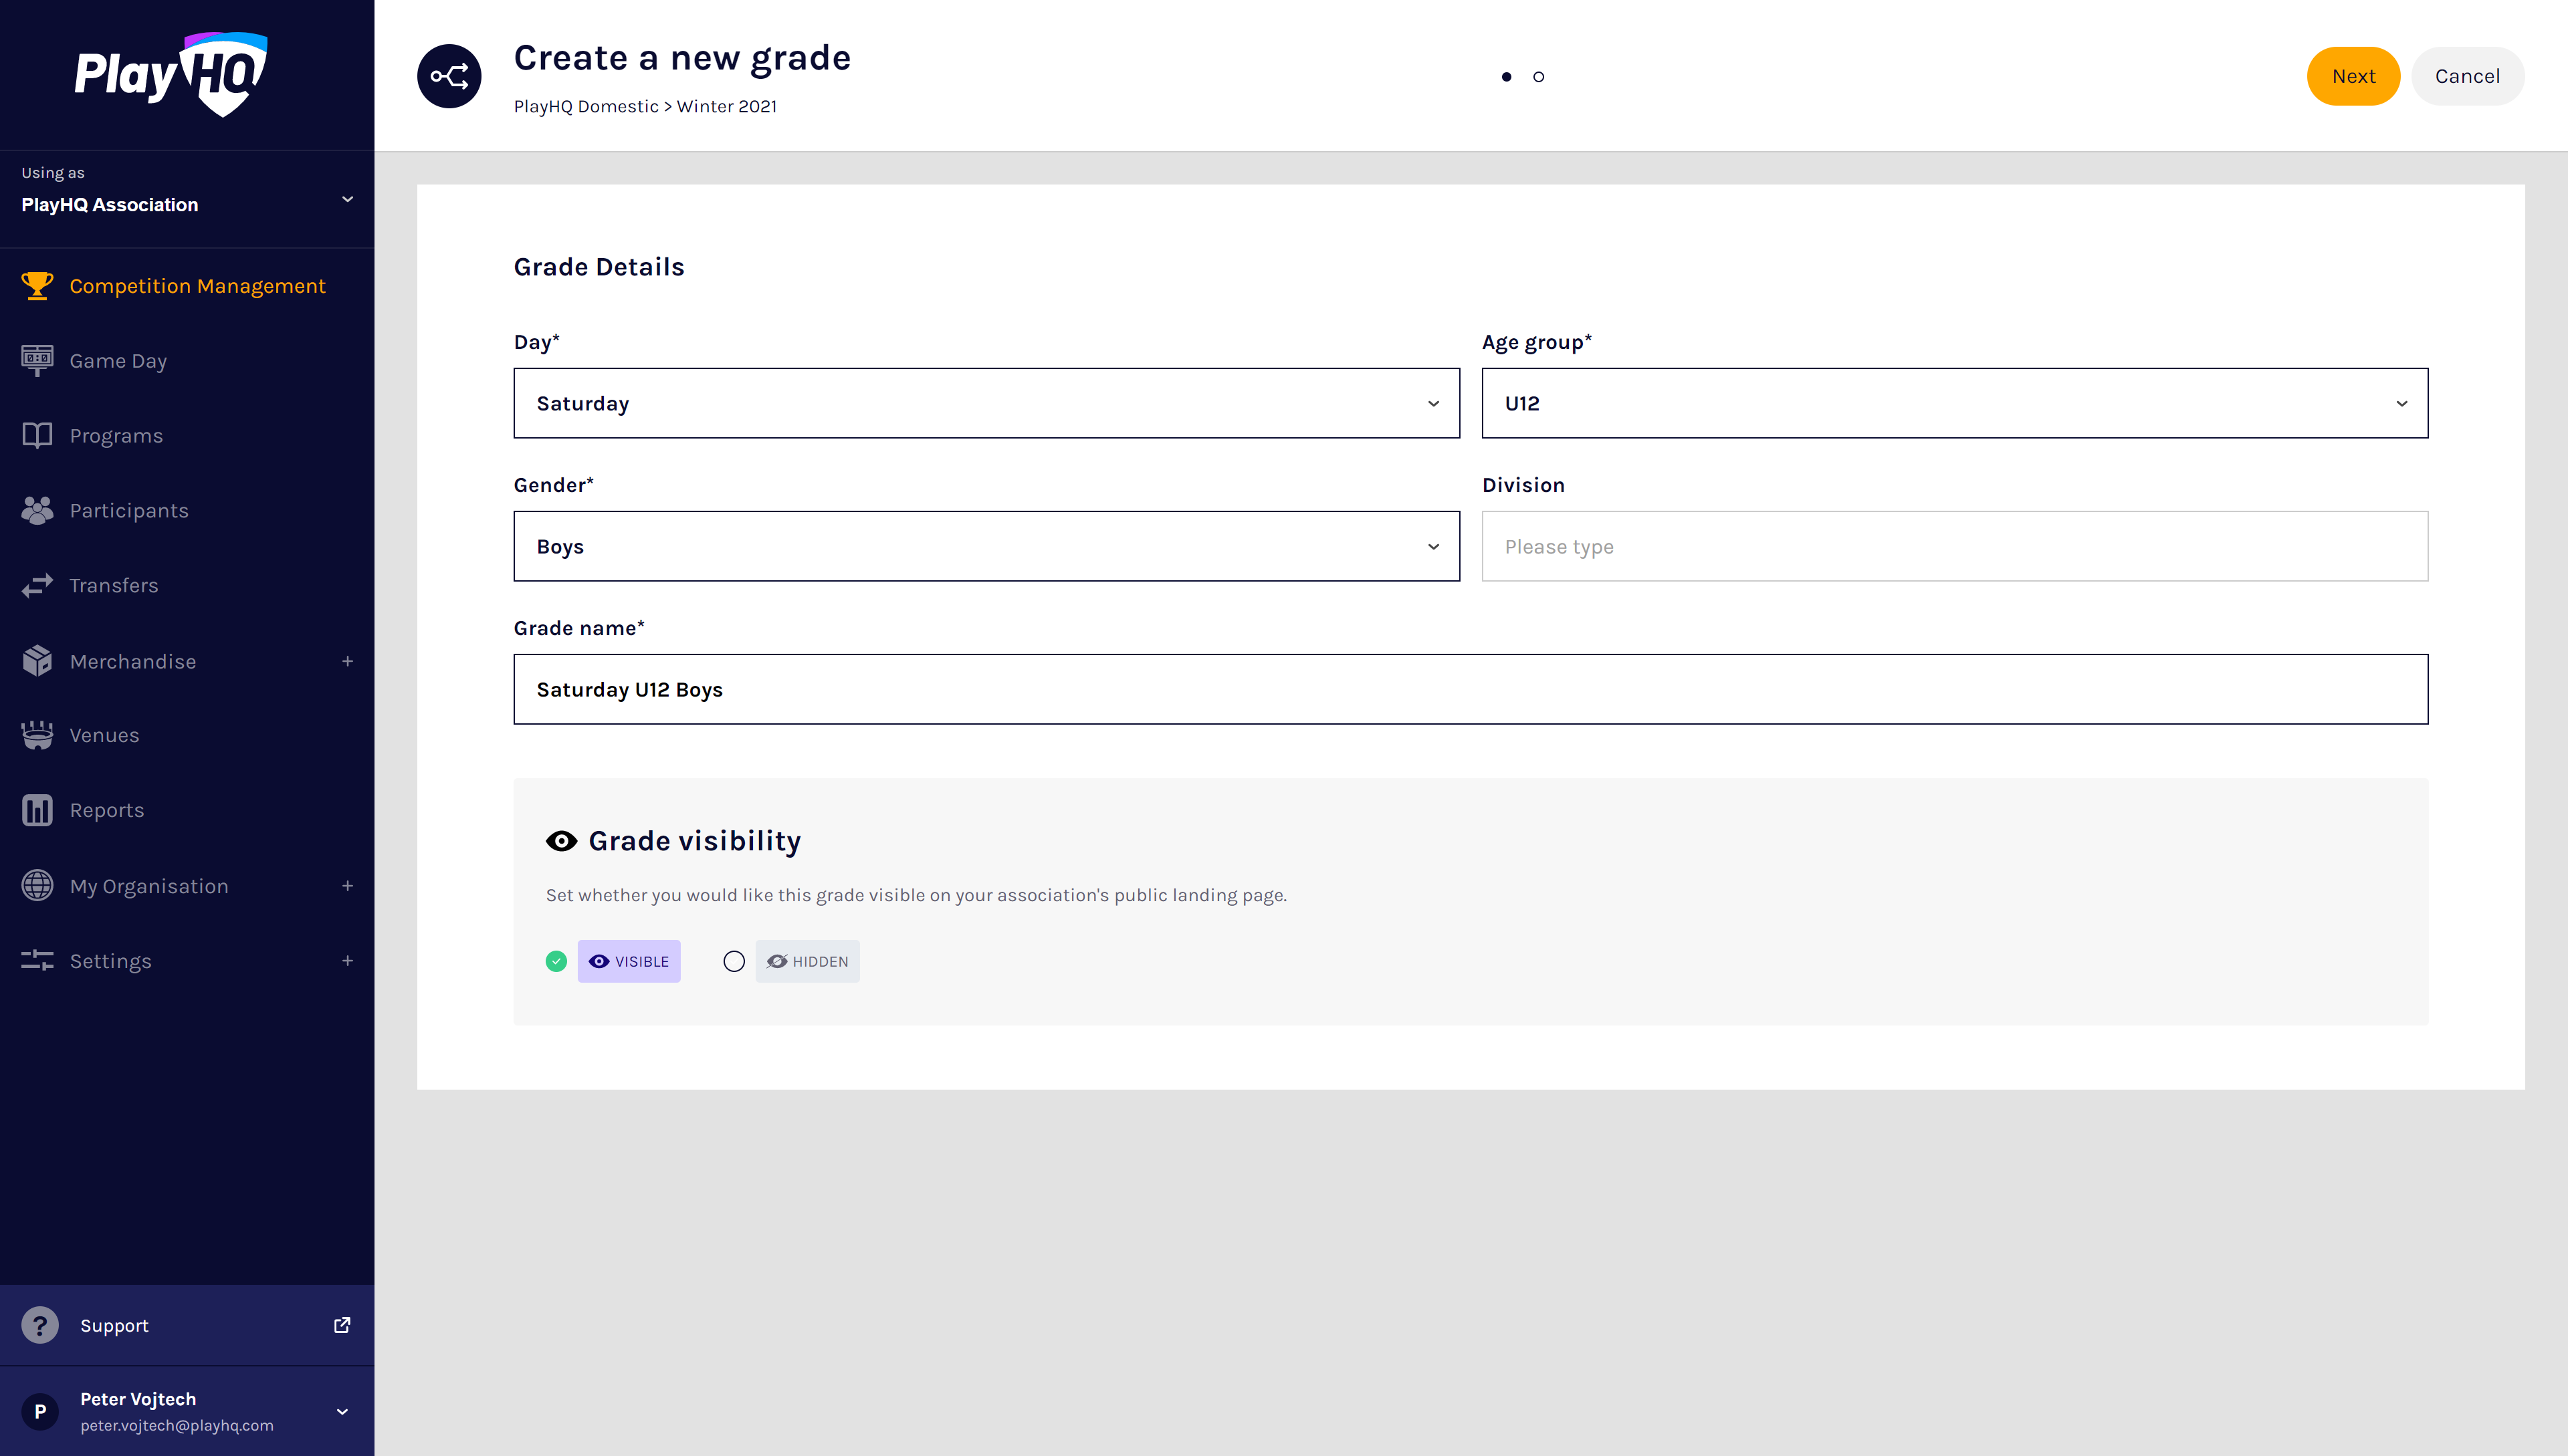Screen dimensions: 2568x1456
Task: Open Competition Management in the sidebar
Action: (197, 286)
